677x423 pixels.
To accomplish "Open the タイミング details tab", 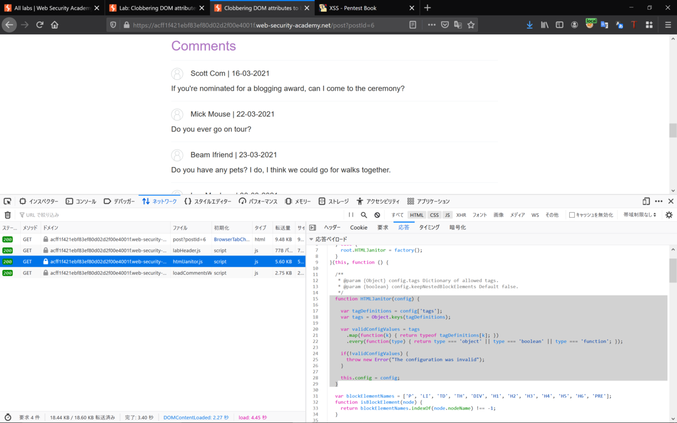I will click(x=429, y=227).
